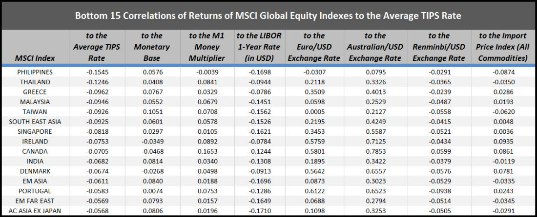
Task: Select the Singapore Australian/USD value 0.5587
Action: pyautogui.click(x=375, y=132)
